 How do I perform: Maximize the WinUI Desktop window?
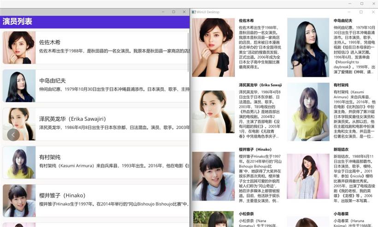(x=361, y=12)
